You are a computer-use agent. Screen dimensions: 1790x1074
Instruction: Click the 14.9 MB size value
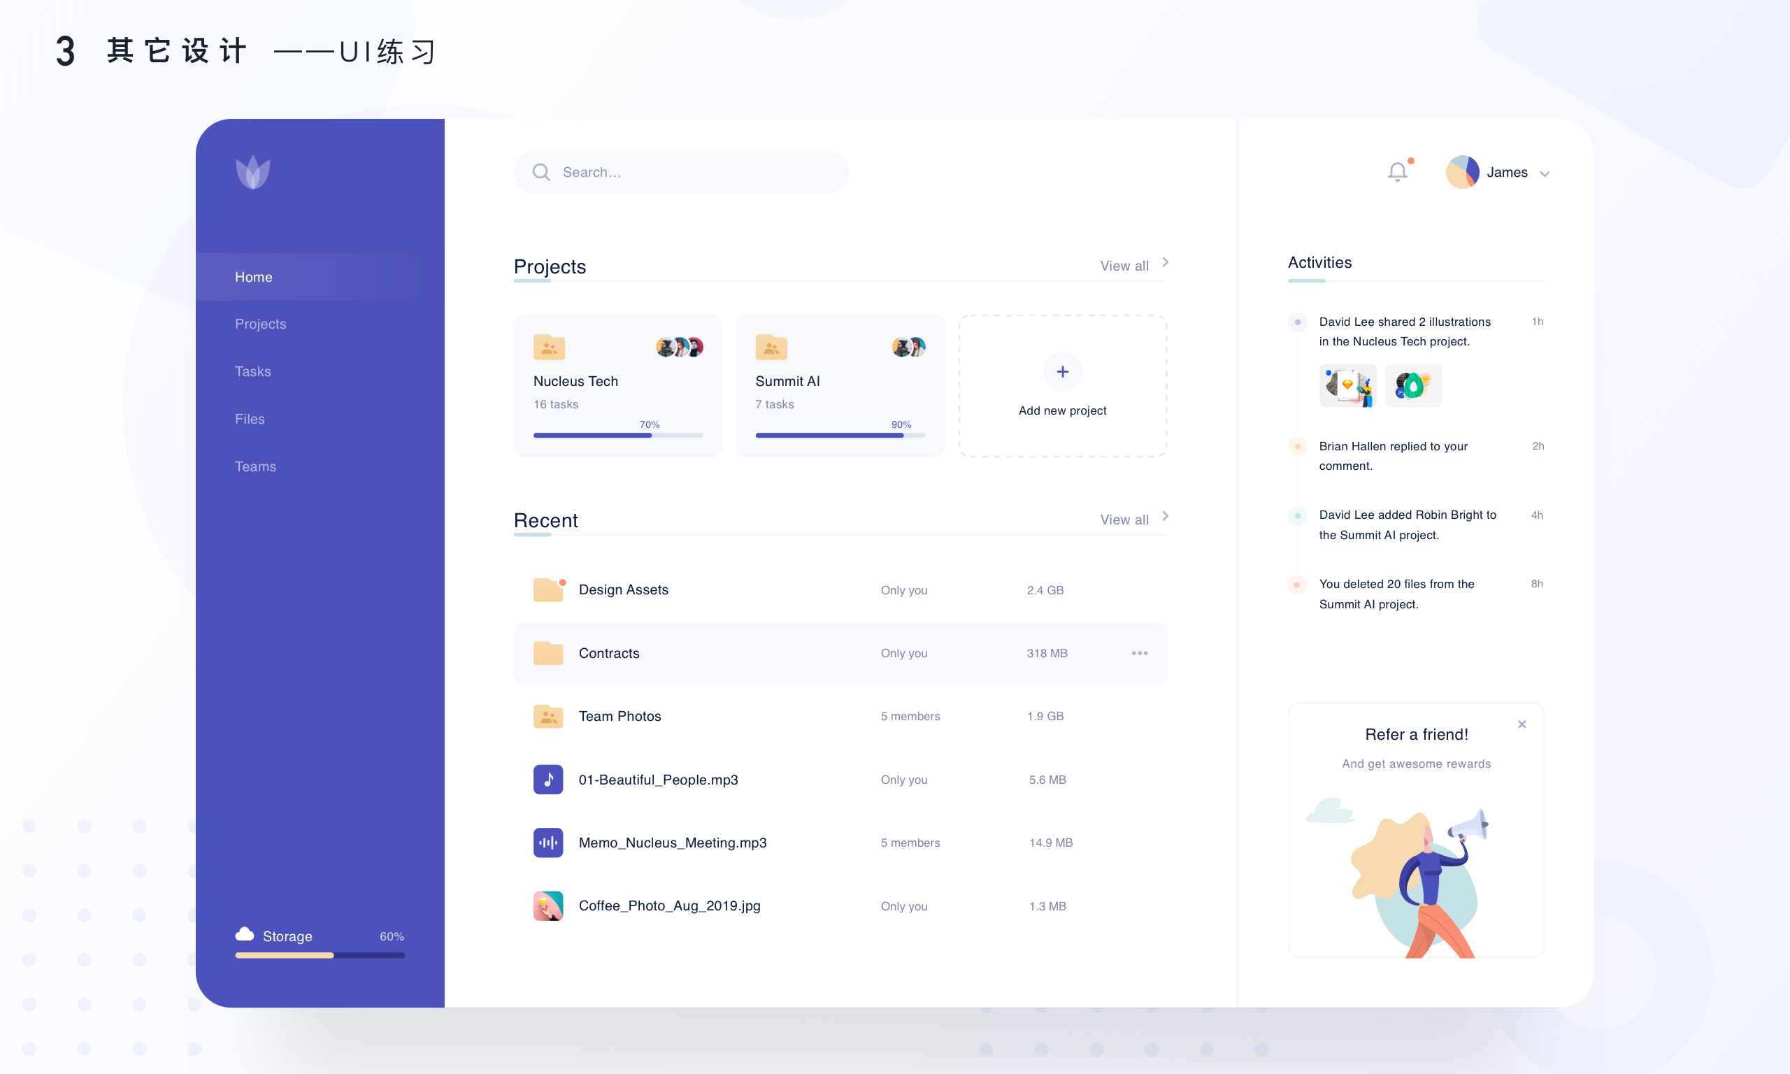(x=1050, y=843)
